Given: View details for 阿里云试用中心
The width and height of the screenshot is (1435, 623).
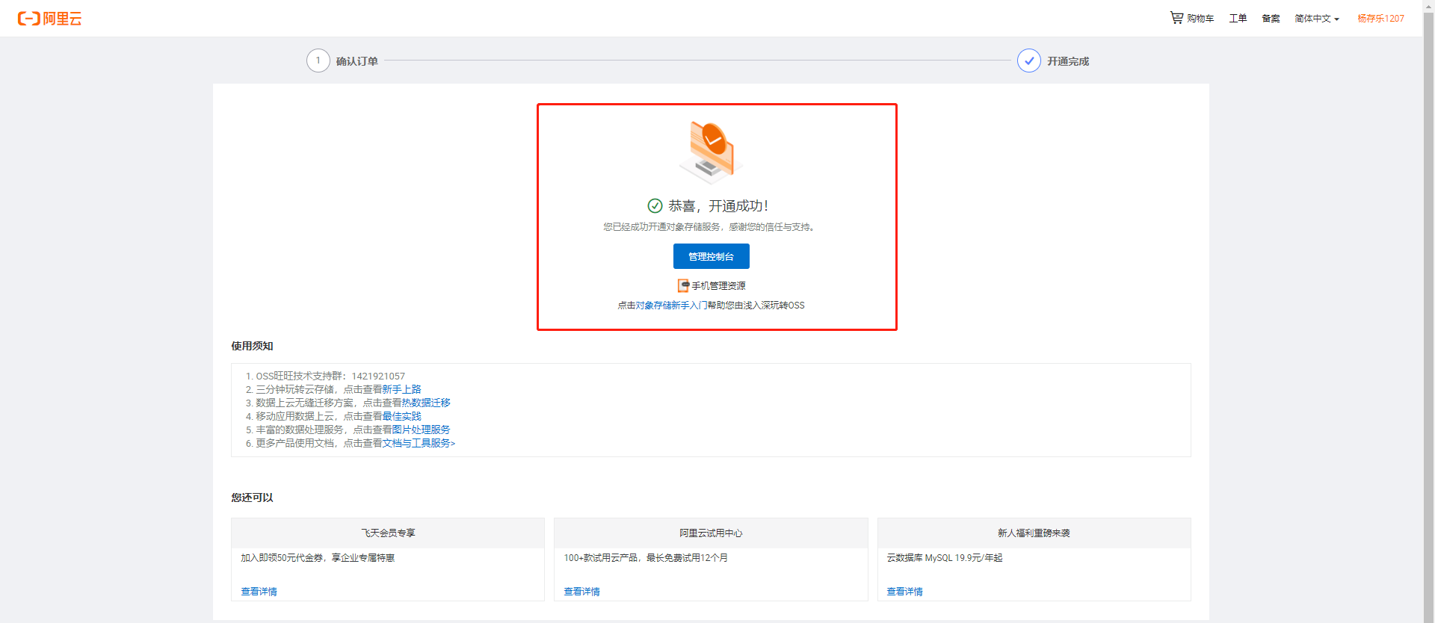Looking at the screenshot, I should [581, 591].
